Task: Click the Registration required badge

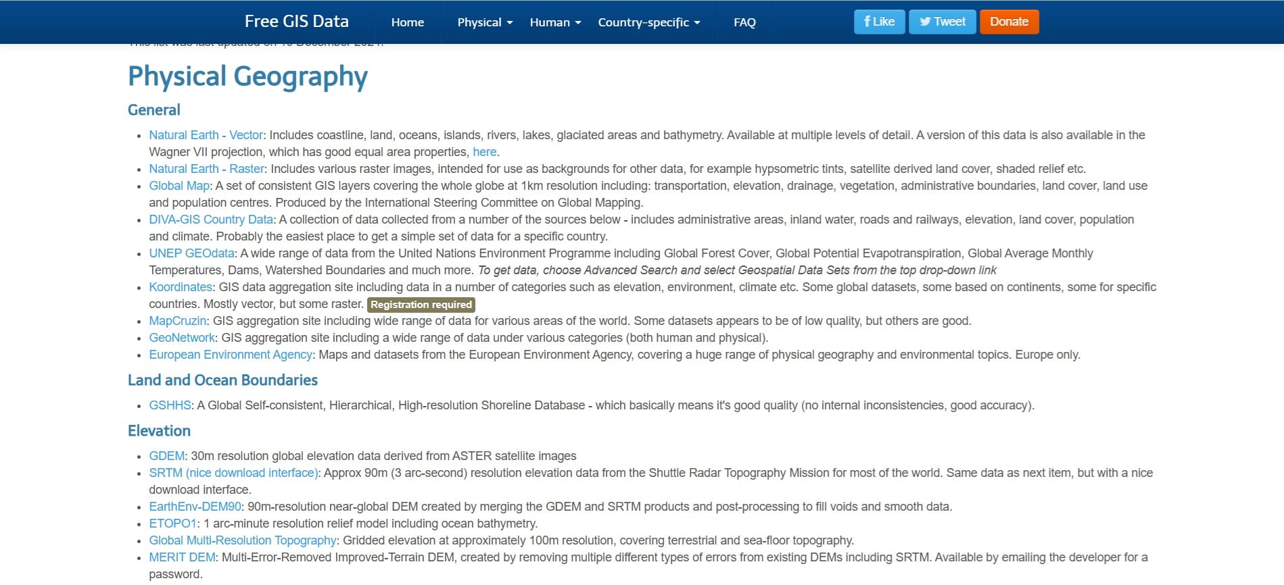Action: [421, 305]
